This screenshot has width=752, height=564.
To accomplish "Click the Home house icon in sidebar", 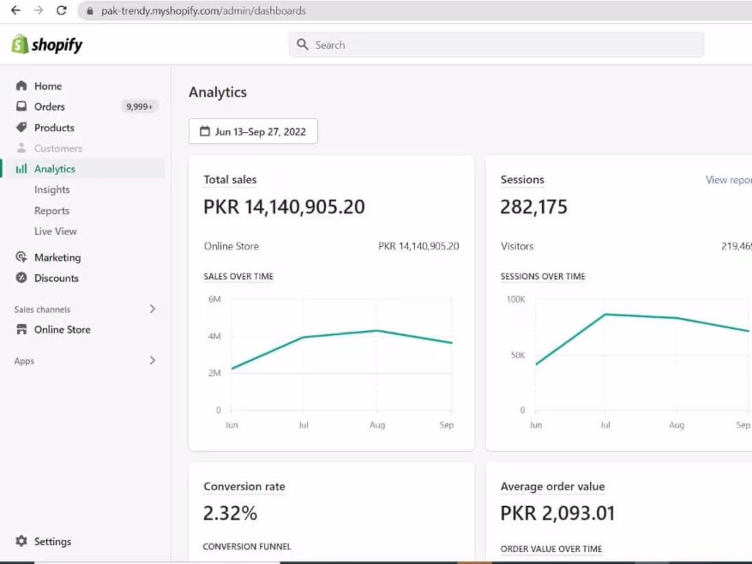I will (x=21, y=86).
